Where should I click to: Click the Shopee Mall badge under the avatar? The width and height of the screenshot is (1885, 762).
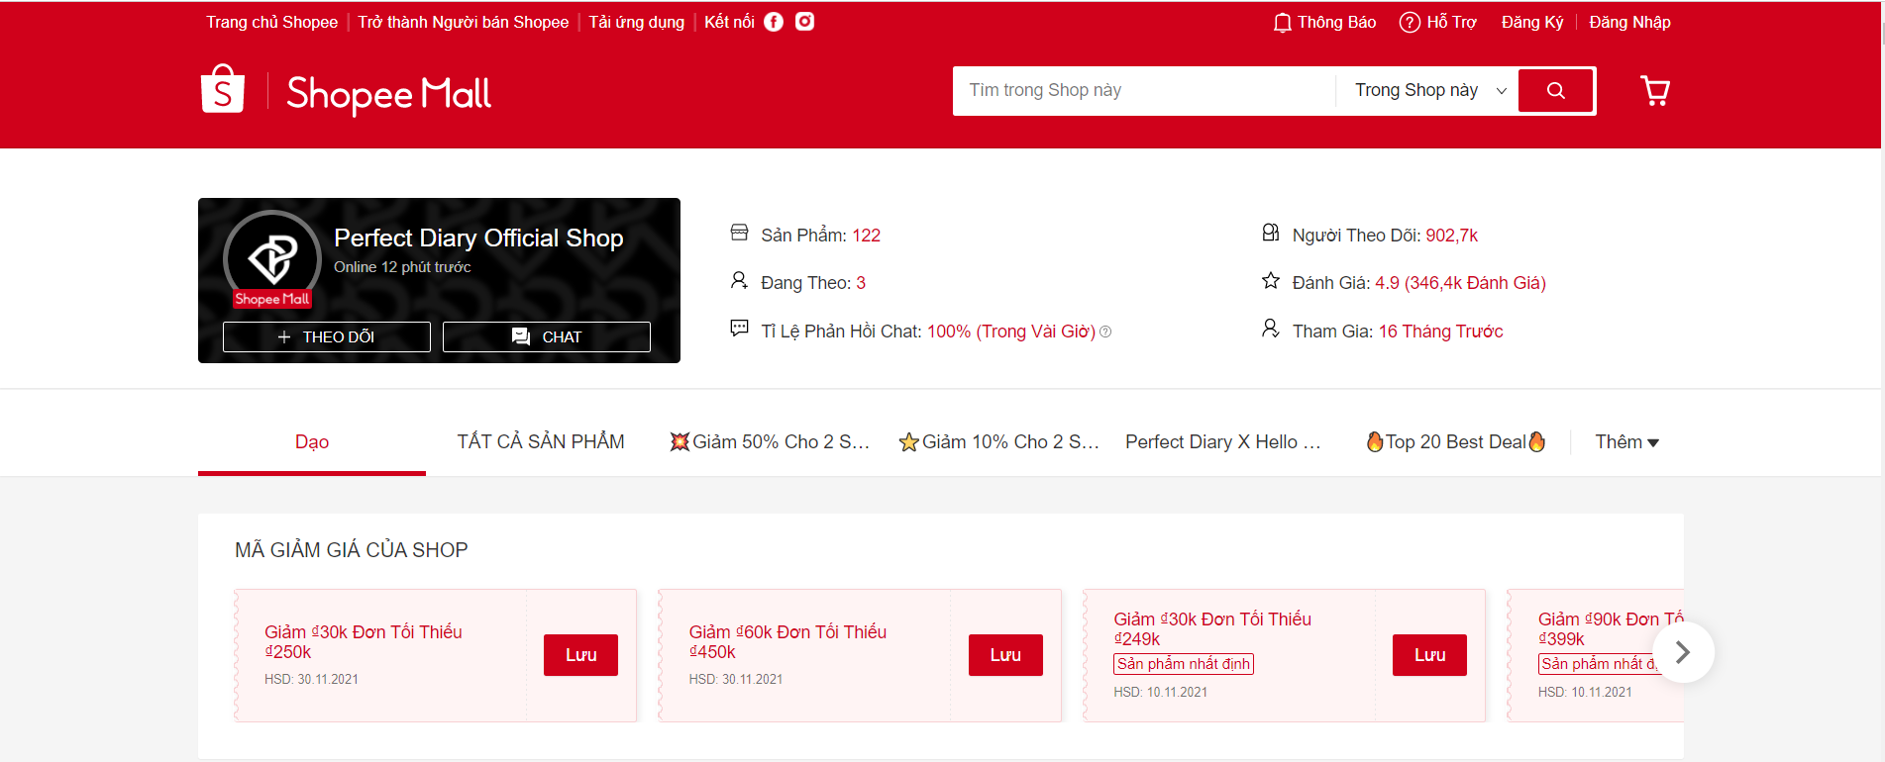[x=272, y=299]
